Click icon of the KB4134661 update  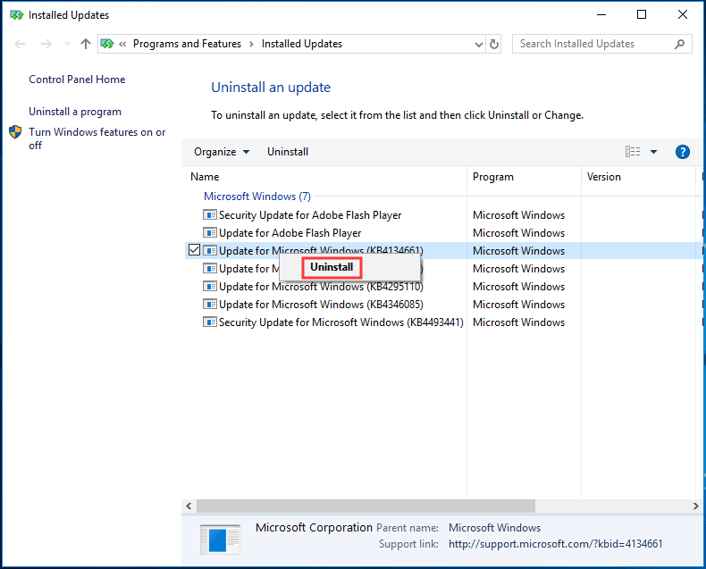click(x=209, y=250)
